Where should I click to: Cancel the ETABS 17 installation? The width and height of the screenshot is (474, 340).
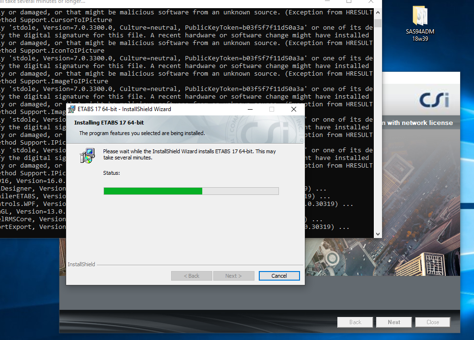point(279,276)
